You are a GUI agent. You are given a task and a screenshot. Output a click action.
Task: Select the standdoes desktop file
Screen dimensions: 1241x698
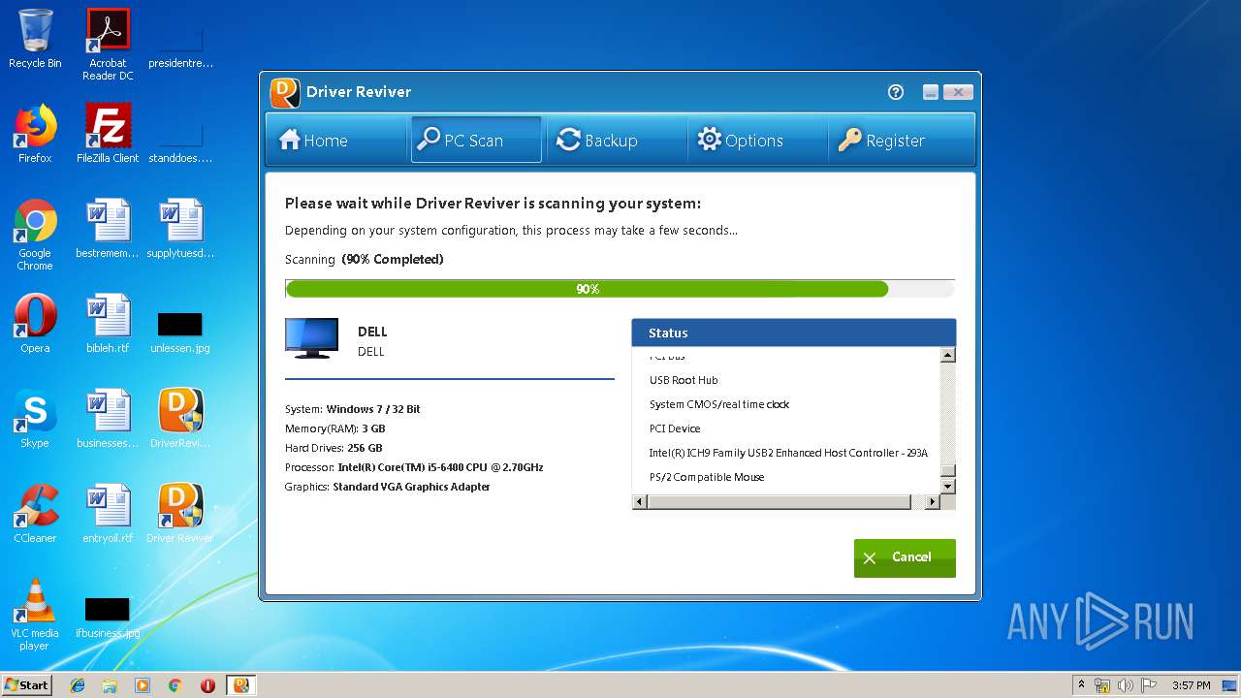point(180,143)
